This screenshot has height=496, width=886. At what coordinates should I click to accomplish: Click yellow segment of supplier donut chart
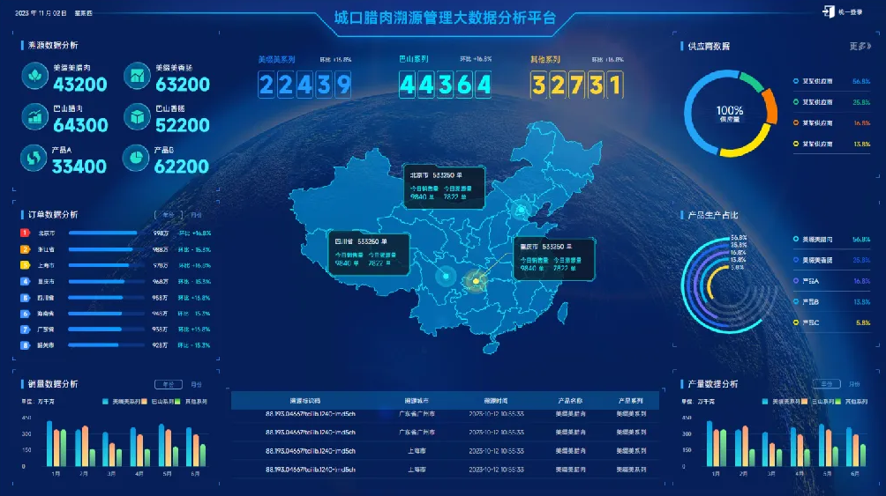(x=747, y=144)
